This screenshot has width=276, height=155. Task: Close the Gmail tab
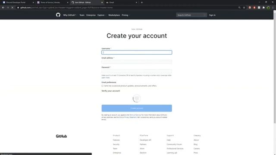[x=136, y=3]
